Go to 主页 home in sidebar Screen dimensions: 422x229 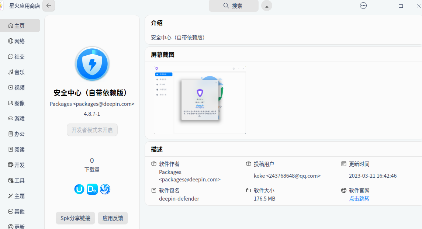(x=20, y=25)
